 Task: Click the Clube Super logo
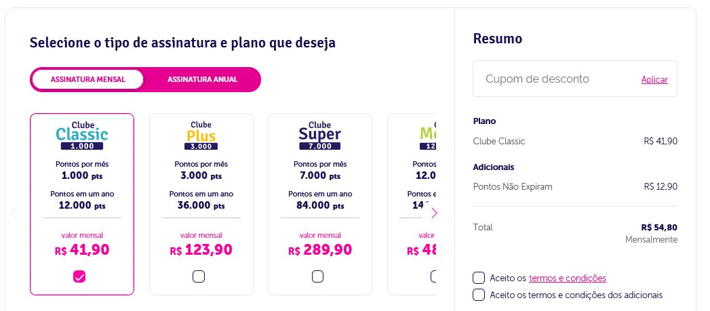click(319, 136)
